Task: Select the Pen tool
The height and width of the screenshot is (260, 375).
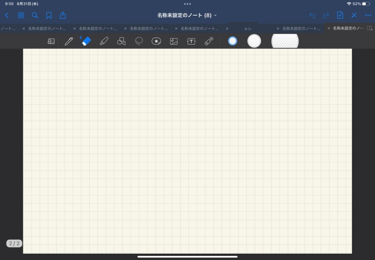Action: 69,41
